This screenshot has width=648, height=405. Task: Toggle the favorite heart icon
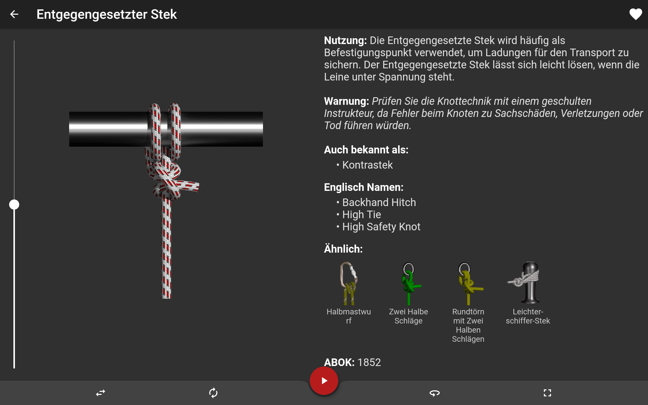(x=635, y=14)
